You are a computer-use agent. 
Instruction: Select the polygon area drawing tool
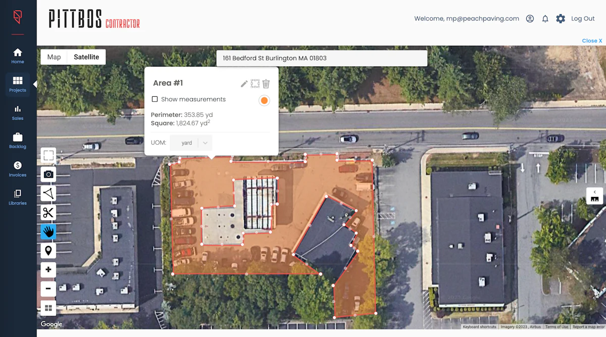[x=48, y=193]
